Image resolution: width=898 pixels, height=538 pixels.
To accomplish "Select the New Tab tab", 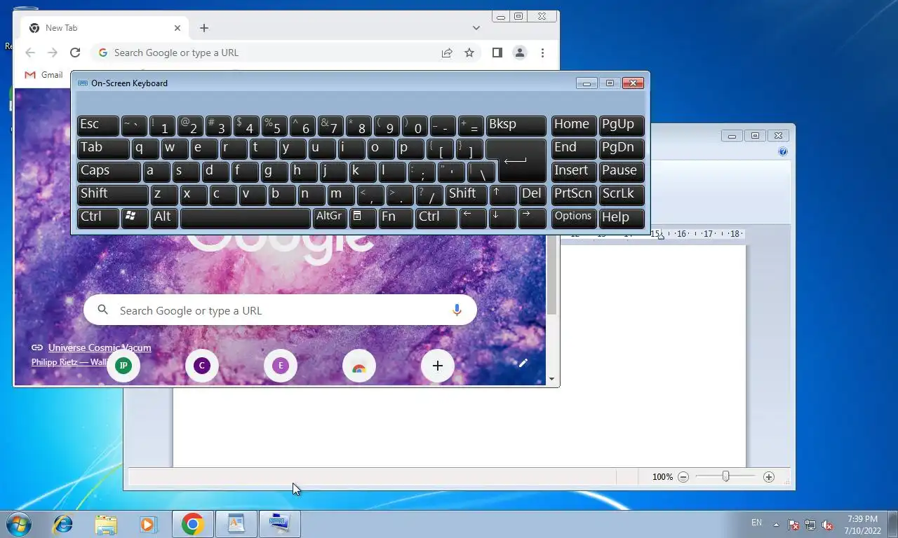I will pyautogui.click(x=105, y=28).
